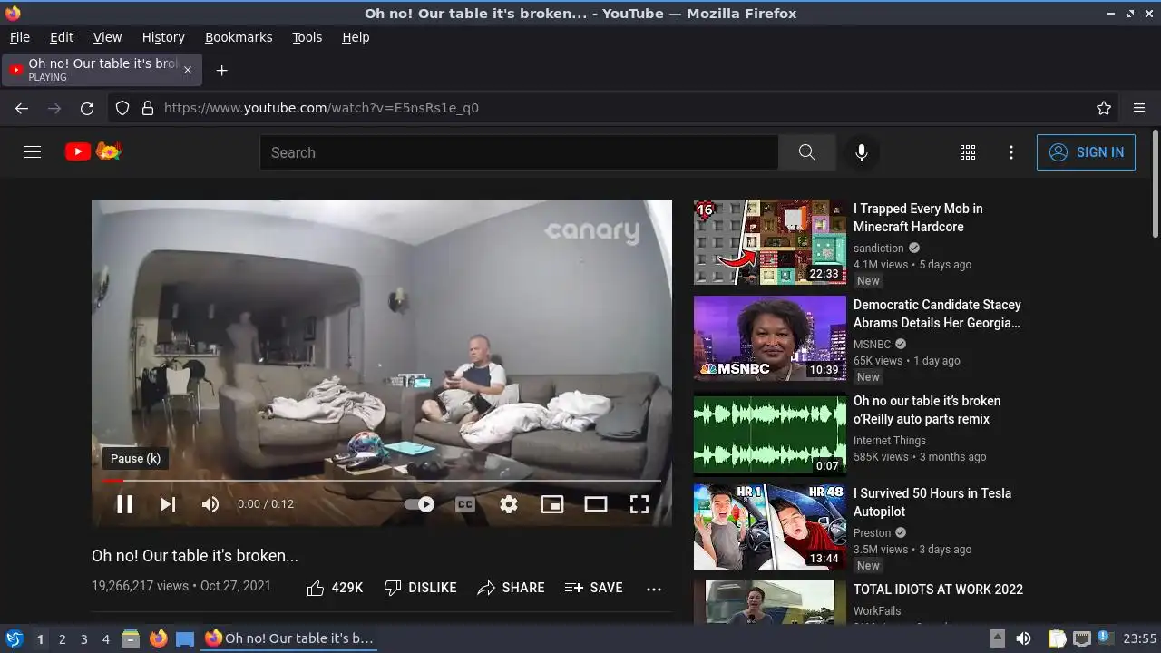
Task: Toggle the autoplay switch in player
Action: point(420,504)
